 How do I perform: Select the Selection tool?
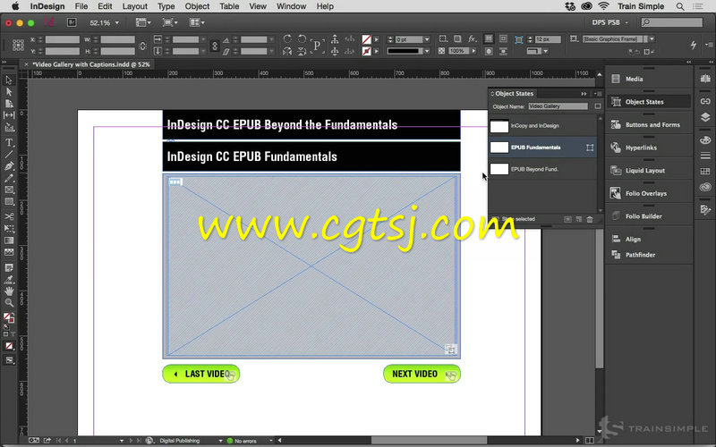tap(9, 80)
